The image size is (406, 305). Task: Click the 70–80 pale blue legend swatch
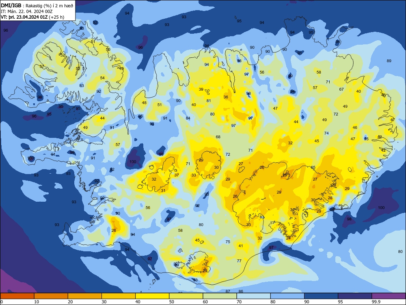click(253, 296)
